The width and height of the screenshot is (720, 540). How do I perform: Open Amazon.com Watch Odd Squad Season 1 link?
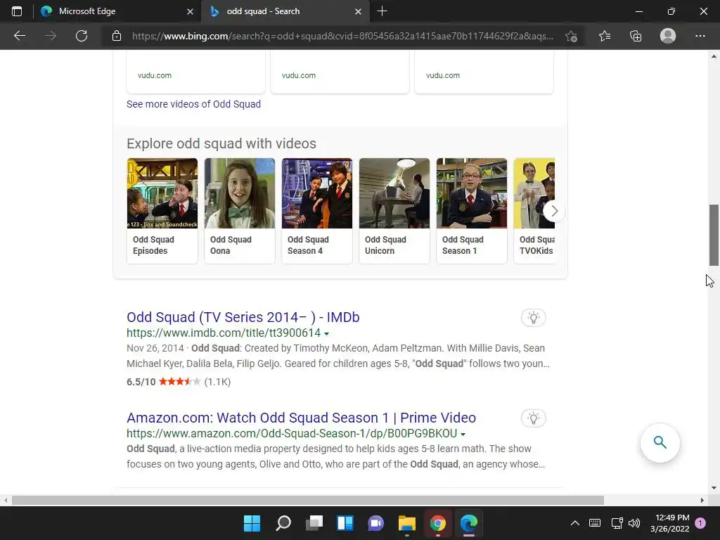(x=301, y=418)
